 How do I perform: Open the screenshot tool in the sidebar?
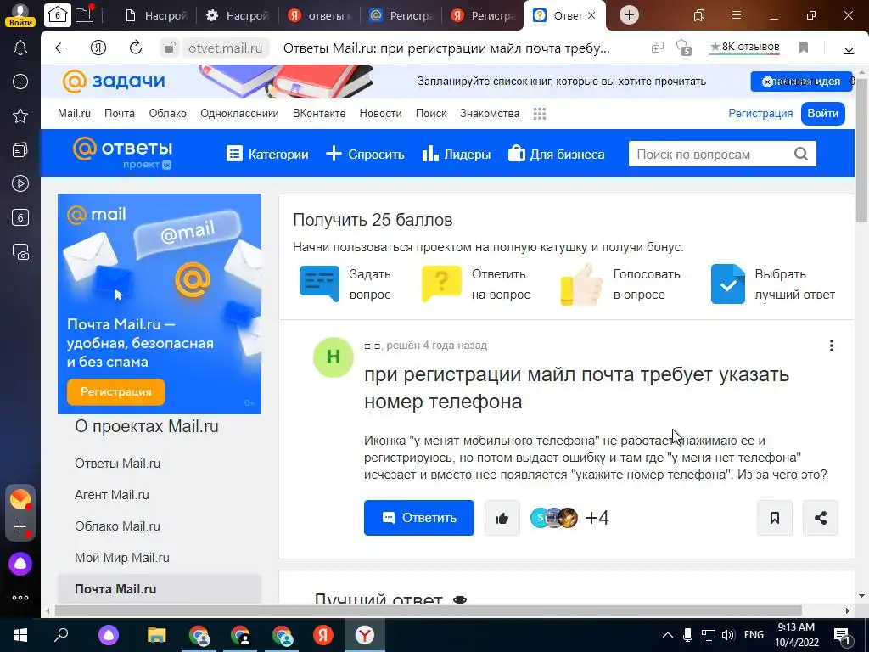(x=20, y=251)
